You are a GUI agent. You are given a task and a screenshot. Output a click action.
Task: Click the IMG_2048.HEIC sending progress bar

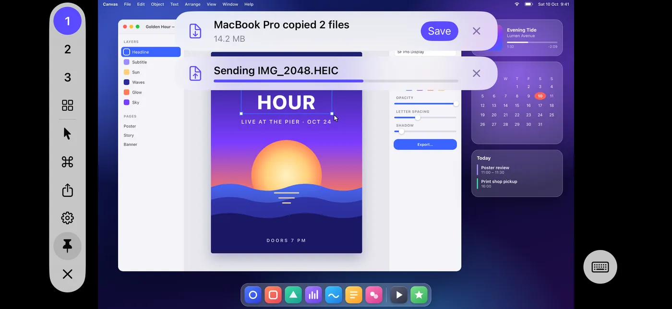(336, 81)
